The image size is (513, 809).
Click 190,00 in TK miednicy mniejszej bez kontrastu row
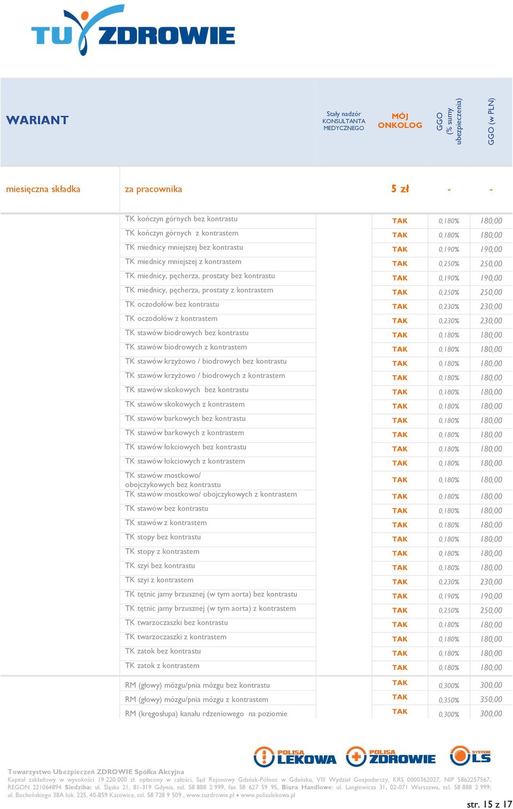point(491,249)
